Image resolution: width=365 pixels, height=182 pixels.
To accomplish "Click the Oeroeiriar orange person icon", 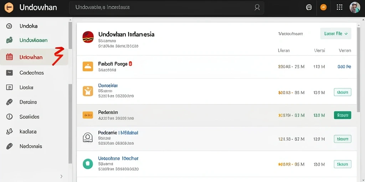I will 88,91.
